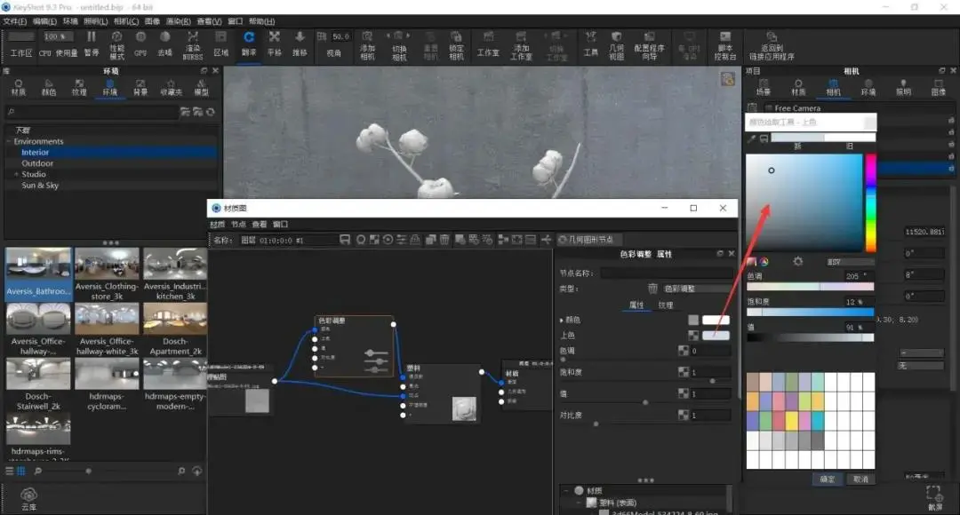Toggle the 对比度 texture checker icon
This screenshot has width=960, height=515.
tap(684, 415)
